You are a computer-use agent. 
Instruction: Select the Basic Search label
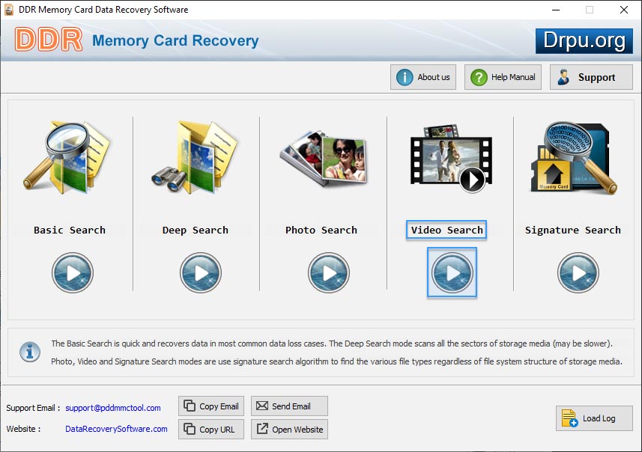[x=70, y=230]
